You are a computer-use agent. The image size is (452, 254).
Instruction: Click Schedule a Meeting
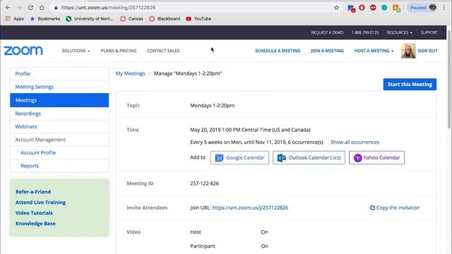[278, 51]
